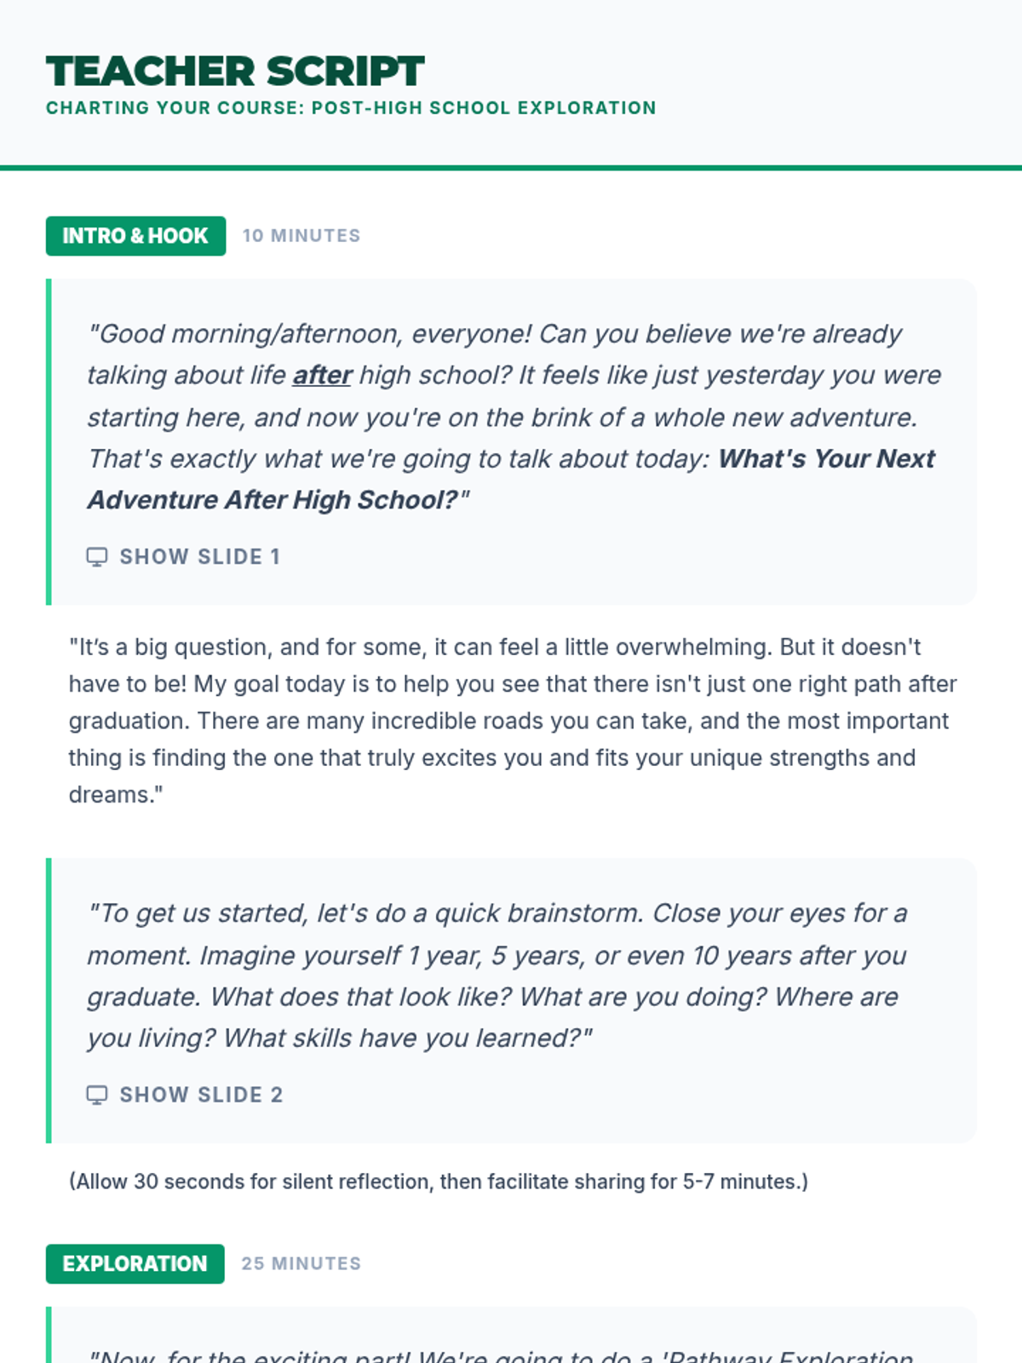Click the Teacher Script main heading

(x=235, y=72)
